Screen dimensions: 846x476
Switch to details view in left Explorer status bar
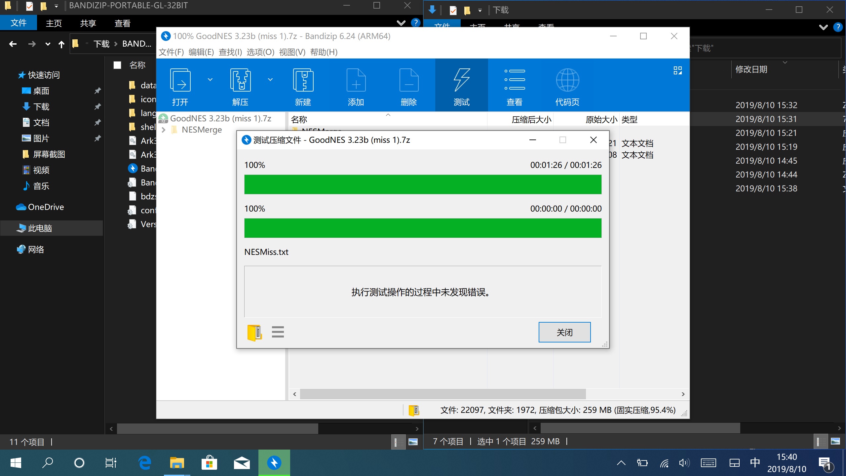coord(399,442)
